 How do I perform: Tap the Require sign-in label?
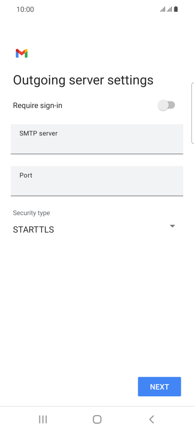point(37,106)
